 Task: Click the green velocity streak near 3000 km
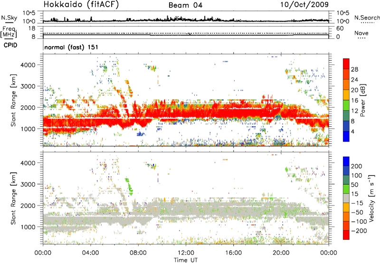129,186
